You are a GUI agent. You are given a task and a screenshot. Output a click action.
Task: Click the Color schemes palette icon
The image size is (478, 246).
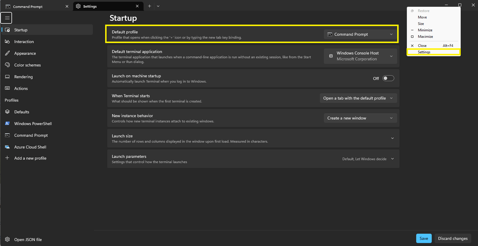pyautogui.click(x=7, y=65)
